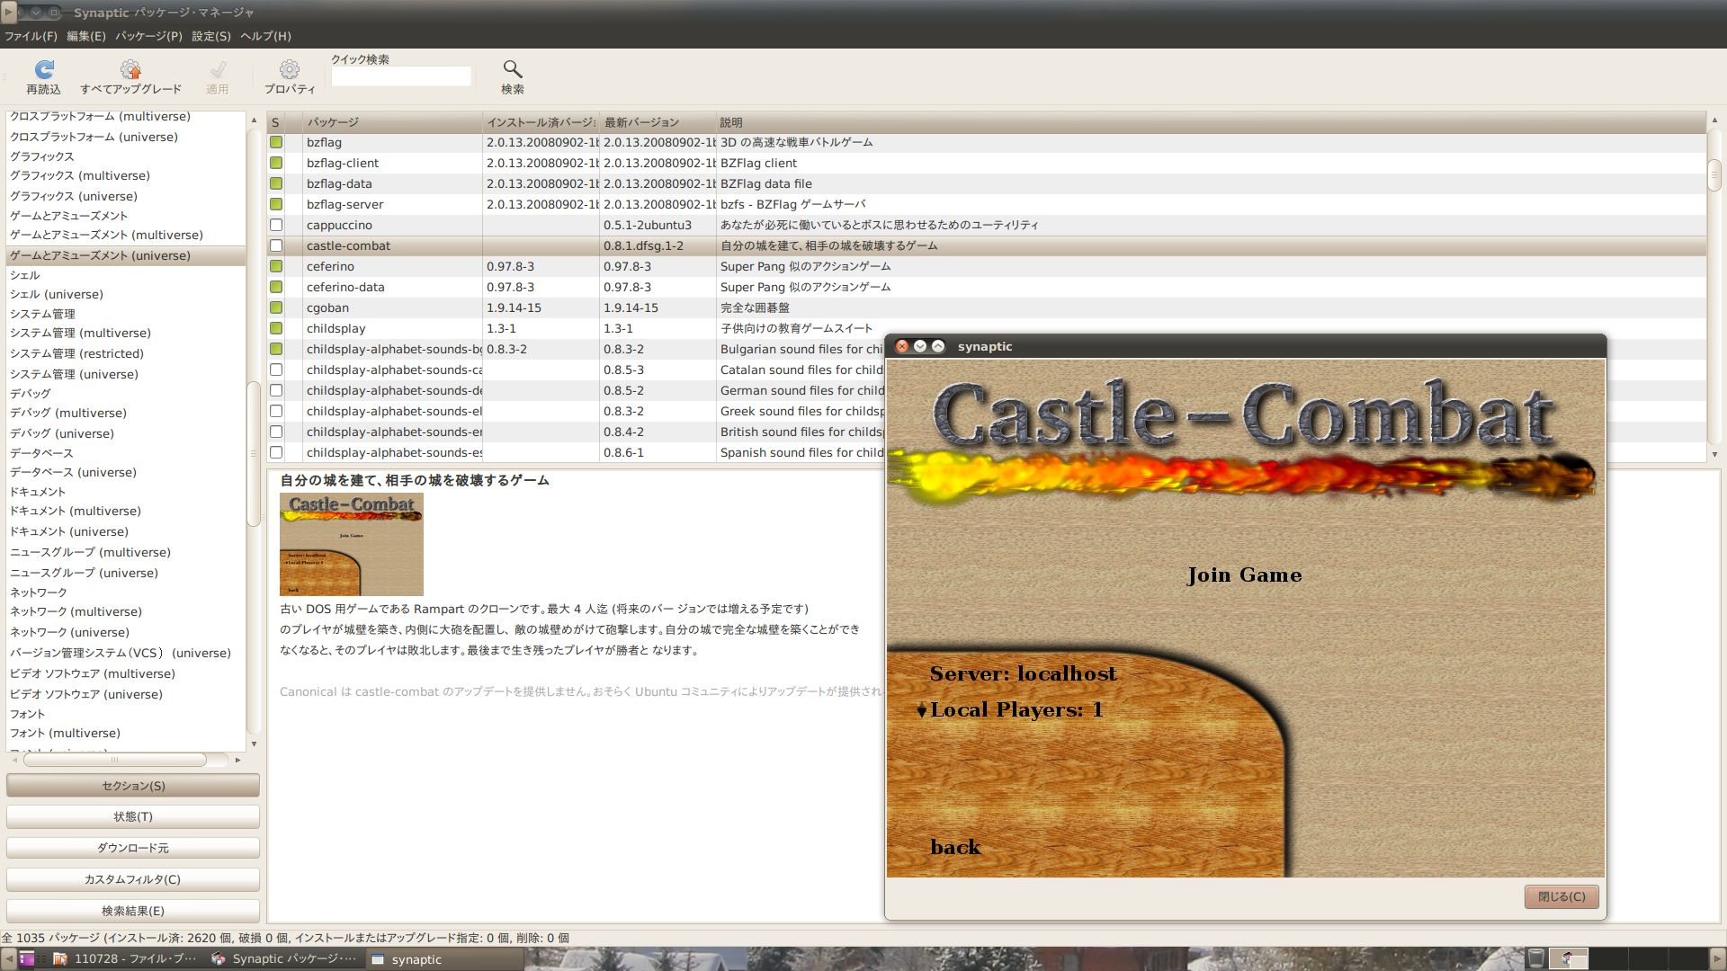Click version 0.8.1.dfsg.1-2 of castle-combat
Screen dimensions: 1727x971
(x=643, y=245)
